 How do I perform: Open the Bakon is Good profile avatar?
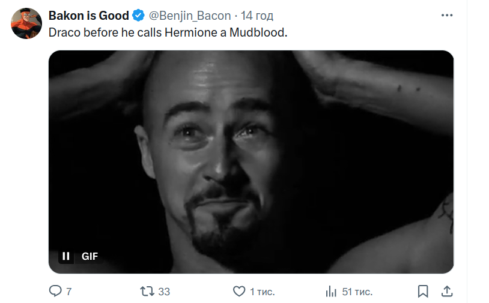tap(25, 24)
